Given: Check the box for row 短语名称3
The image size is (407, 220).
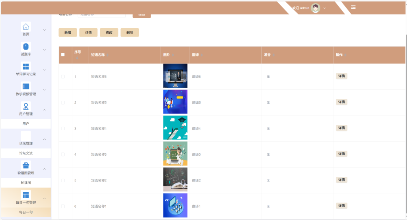Looking at the screenshot, I should (63, 154).
